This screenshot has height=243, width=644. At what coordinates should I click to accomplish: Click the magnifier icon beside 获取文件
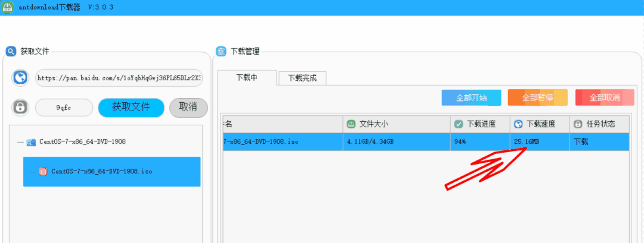point(11,52)
